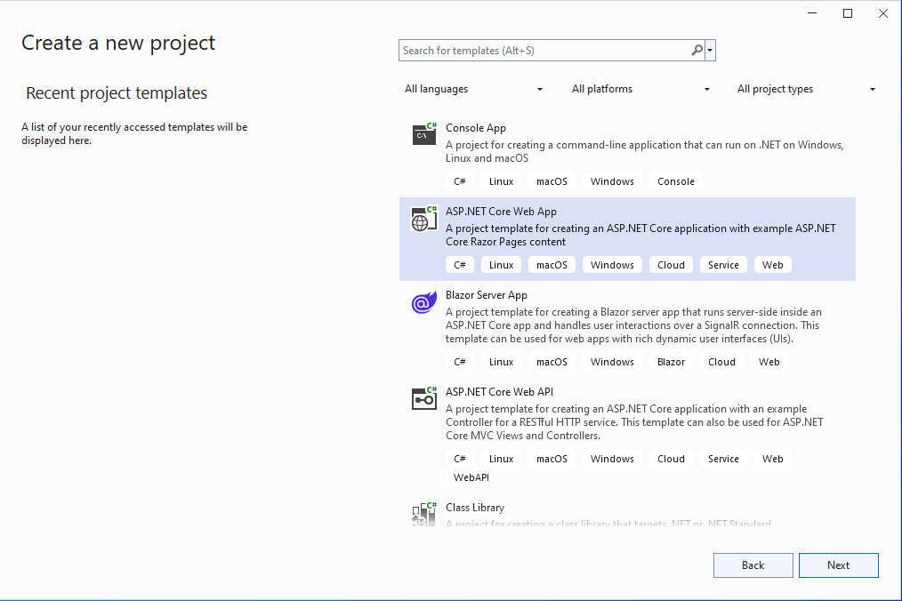Click the Web tag under Blazor Server App
This screenshot has height=601, width=902.
pos(769,362)
